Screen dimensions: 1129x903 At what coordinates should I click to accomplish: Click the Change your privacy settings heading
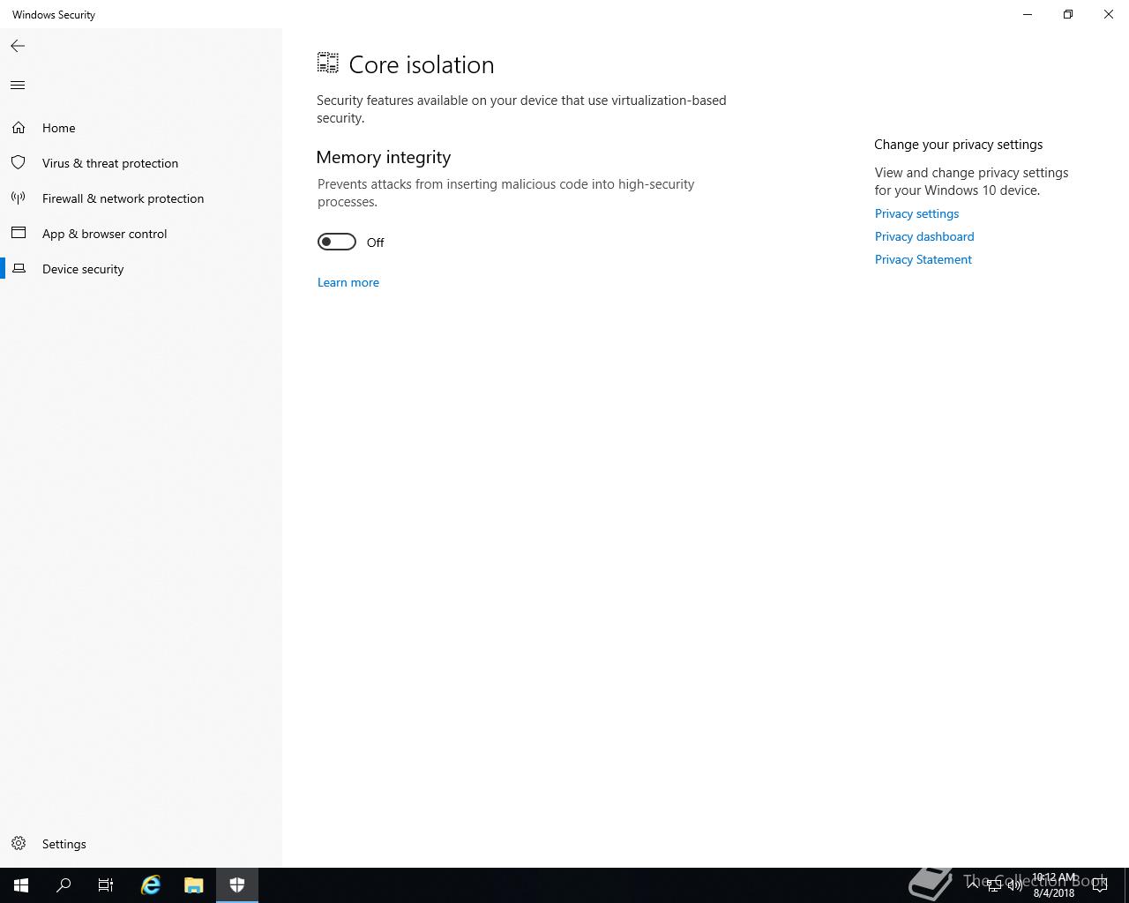coord(959,145)
